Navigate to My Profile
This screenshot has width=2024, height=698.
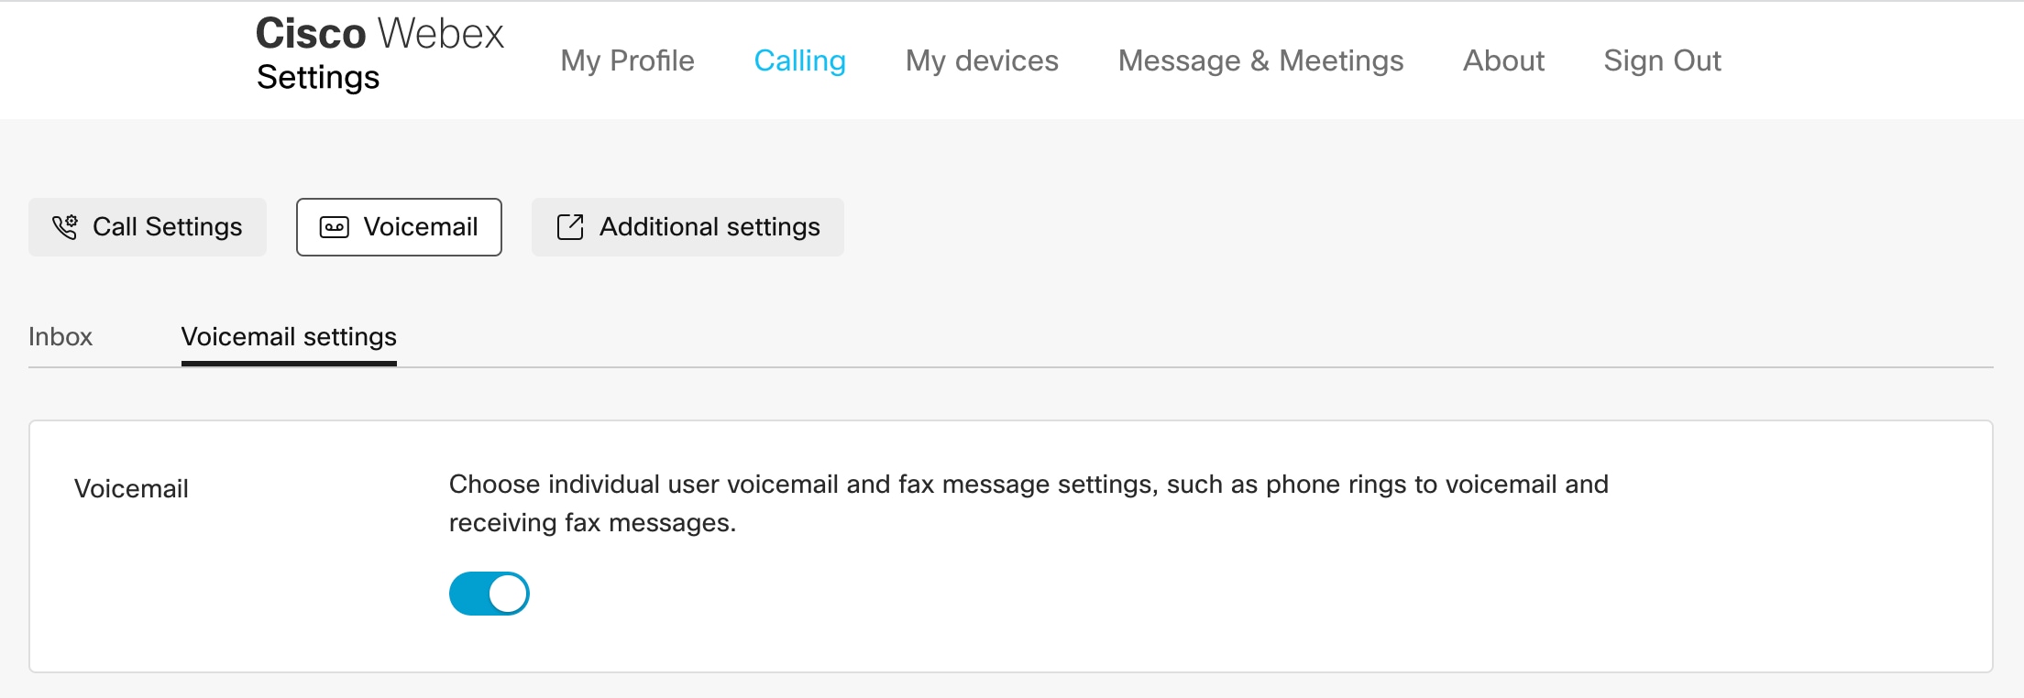point(627,60)
